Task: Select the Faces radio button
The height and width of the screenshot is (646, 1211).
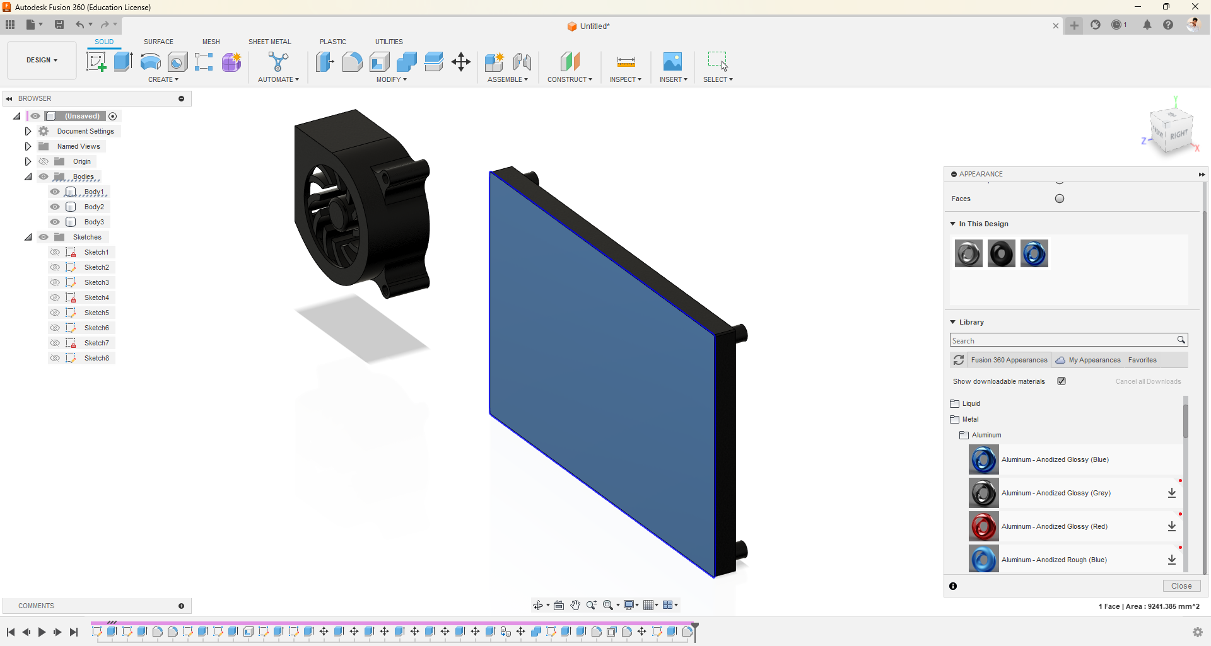Action: tap(1060, 199)
